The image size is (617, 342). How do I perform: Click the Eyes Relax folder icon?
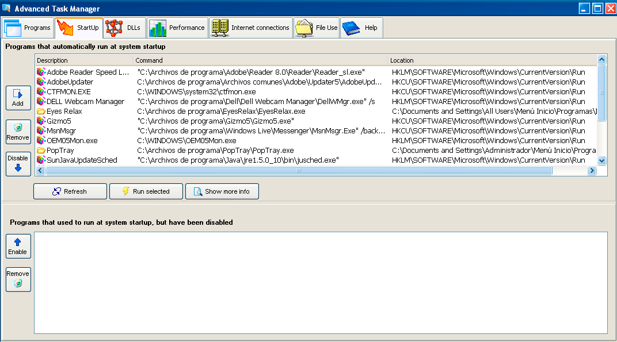41,112
